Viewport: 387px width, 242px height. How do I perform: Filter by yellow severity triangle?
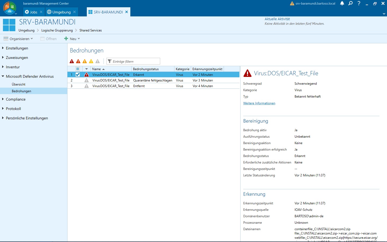pos(91,61)
